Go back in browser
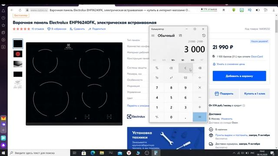 click(x=12, y=10)
